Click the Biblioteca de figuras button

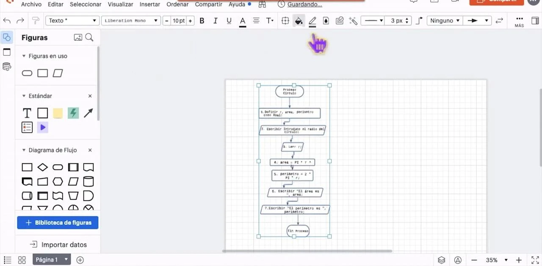coord(58,223)
